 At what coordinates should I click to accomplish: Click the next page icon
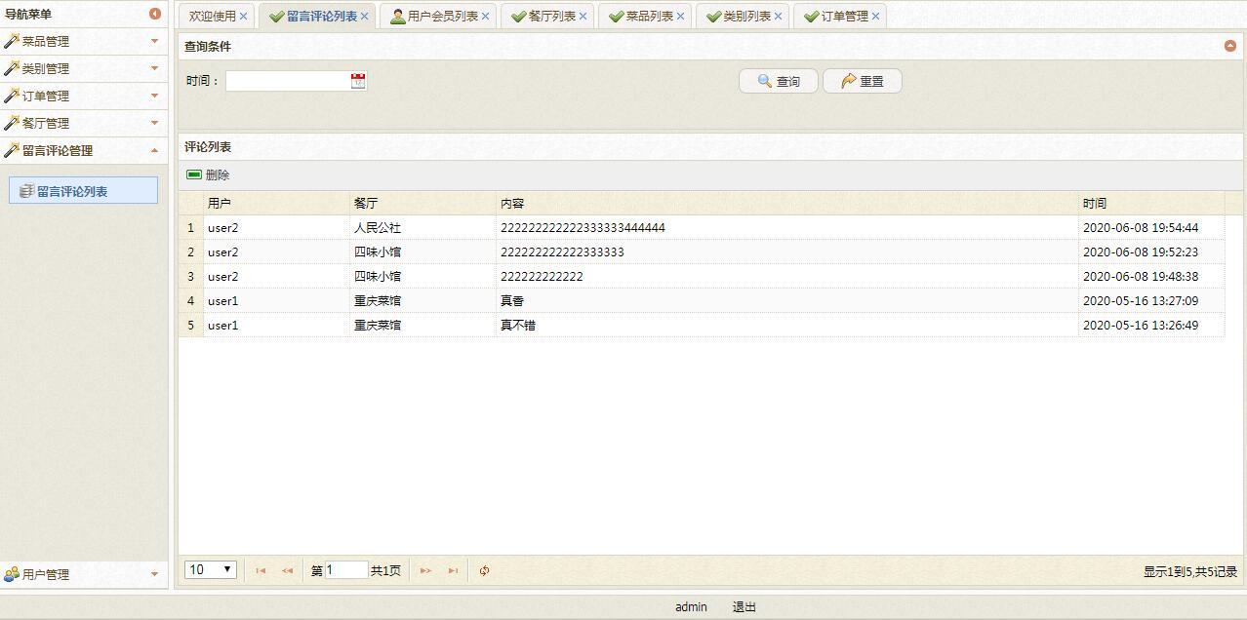(424, 570)
